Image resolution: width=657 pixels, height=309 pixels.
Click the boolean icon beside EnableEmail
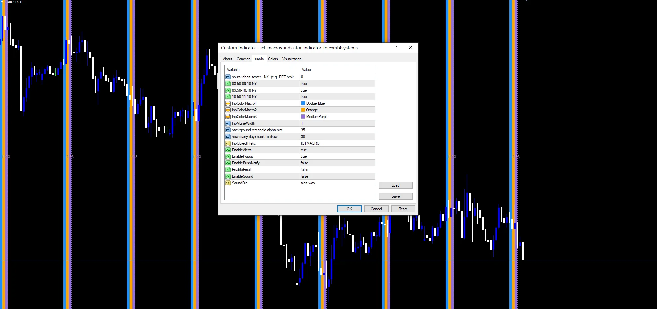coord(228,170)
